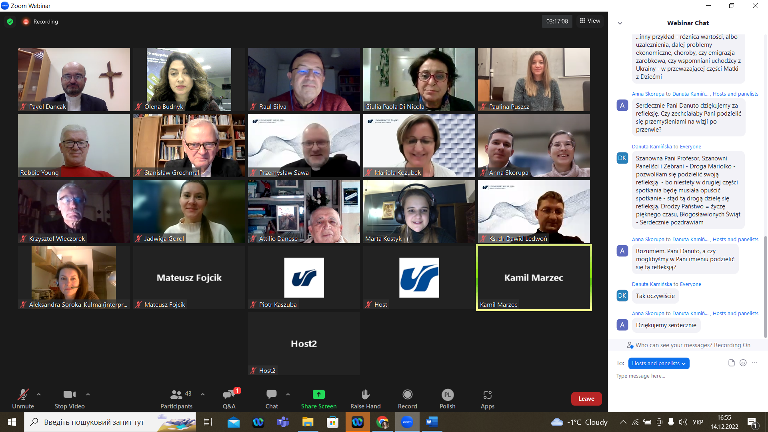This screenshot has height=432, width=768.
Task: Click the Raise Hand icon
Action: pos(365,395)
